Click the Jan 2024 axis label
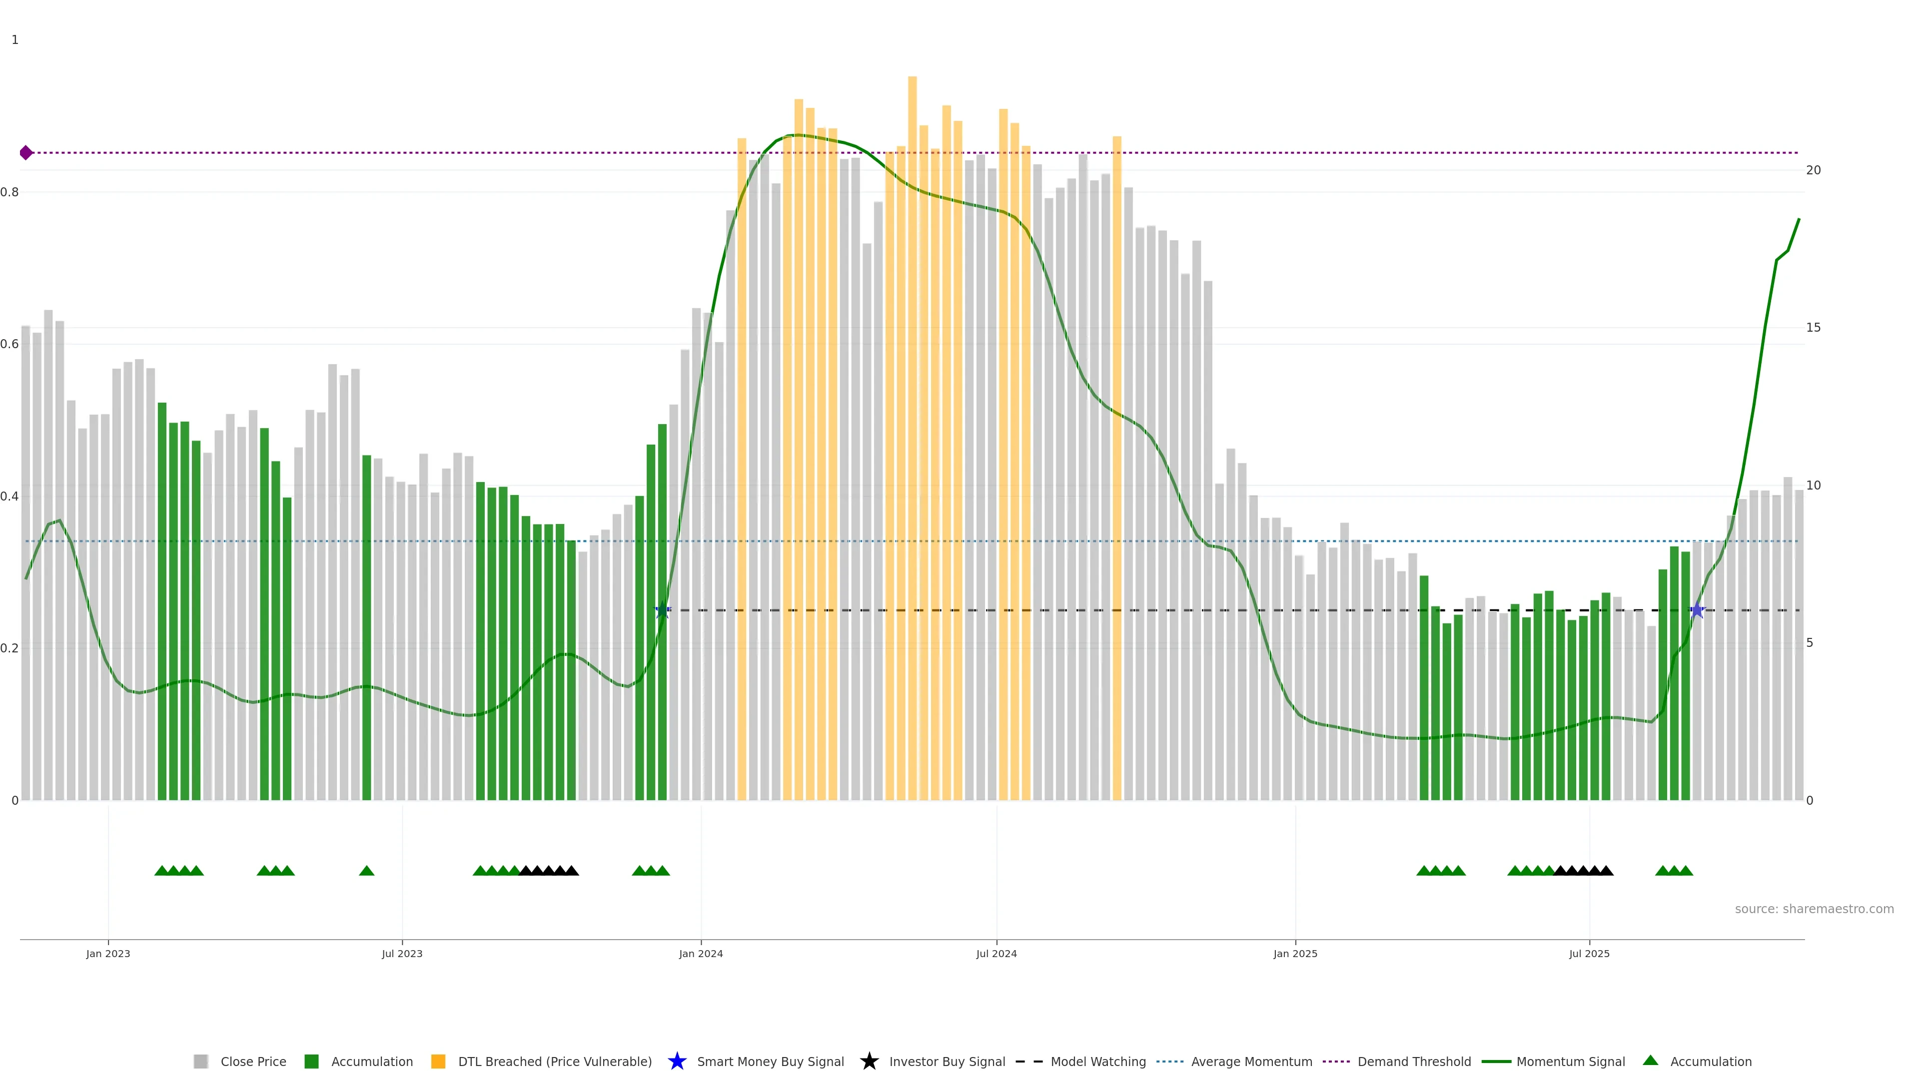 tap(700, 953)
